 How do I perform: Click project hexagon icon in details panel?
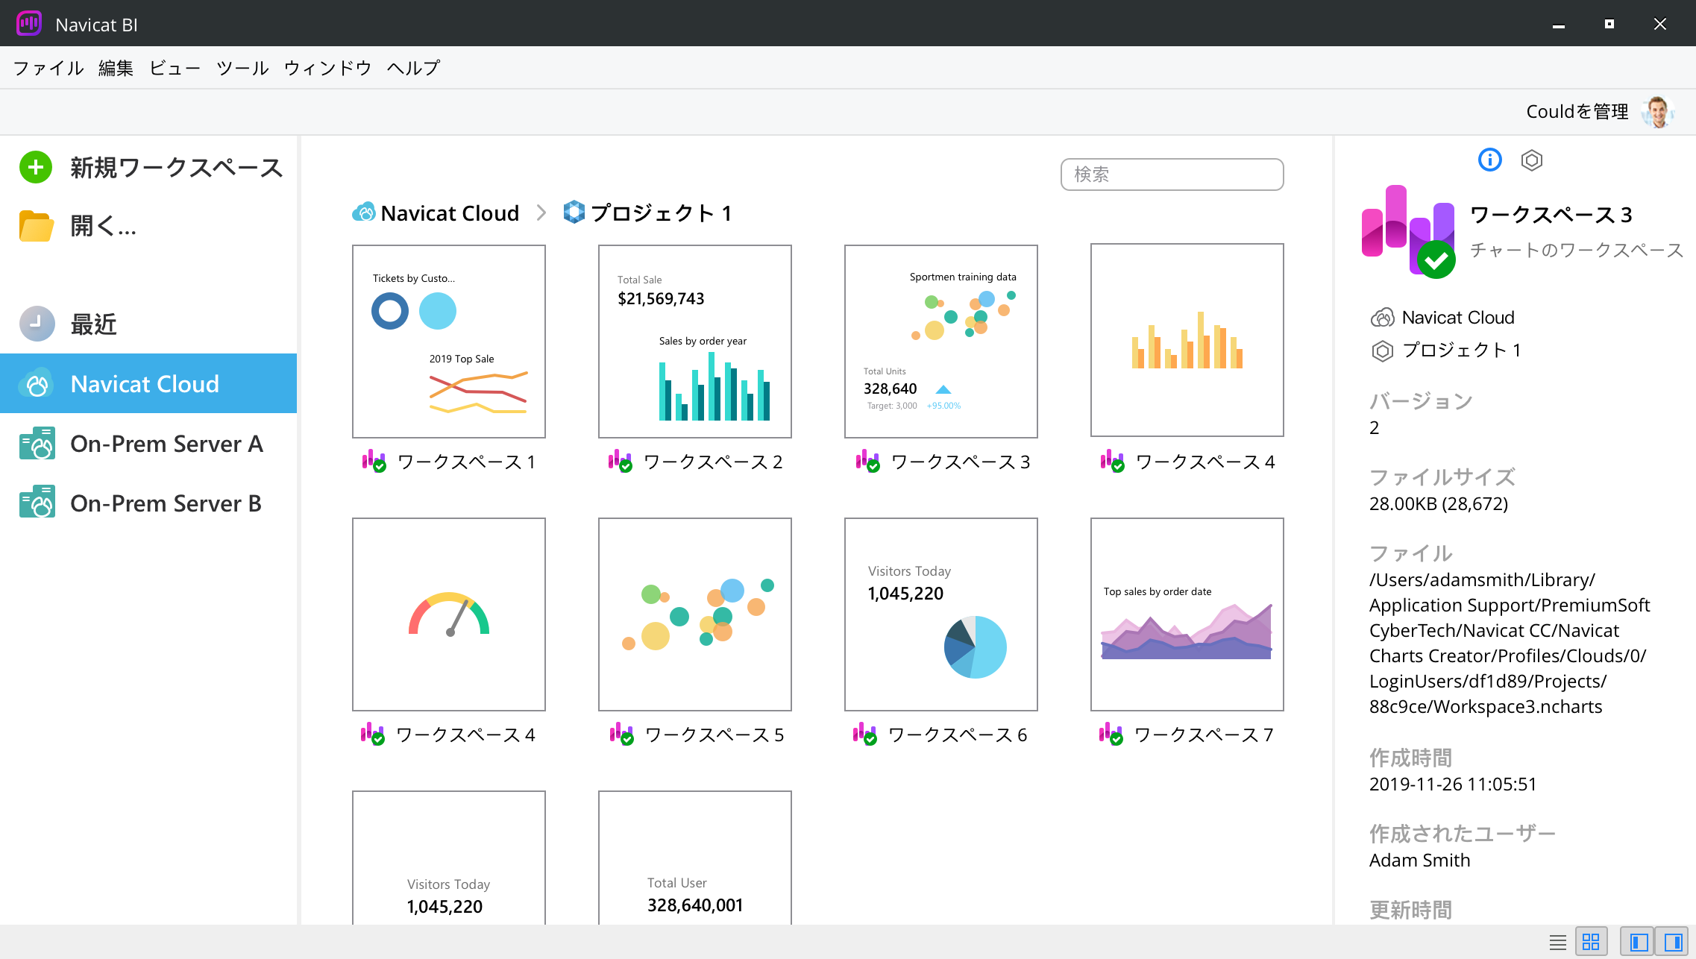click(1382, 350)
